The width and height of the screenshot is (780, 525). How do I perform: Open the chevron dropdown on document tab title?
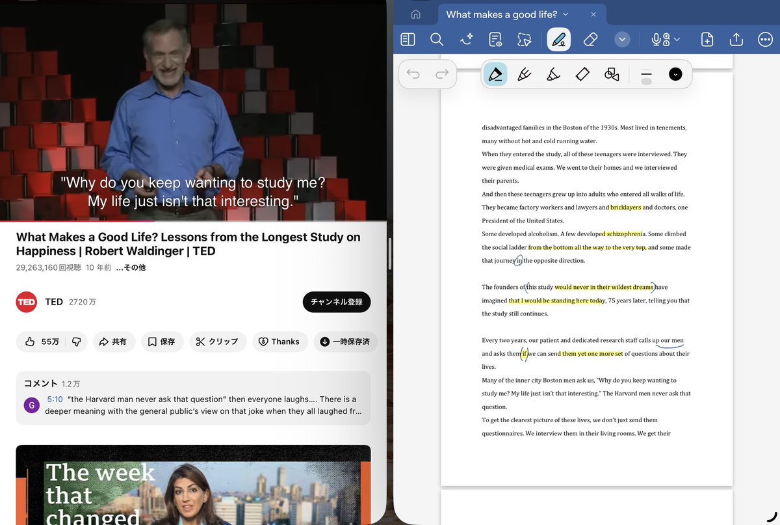[565, 14]
